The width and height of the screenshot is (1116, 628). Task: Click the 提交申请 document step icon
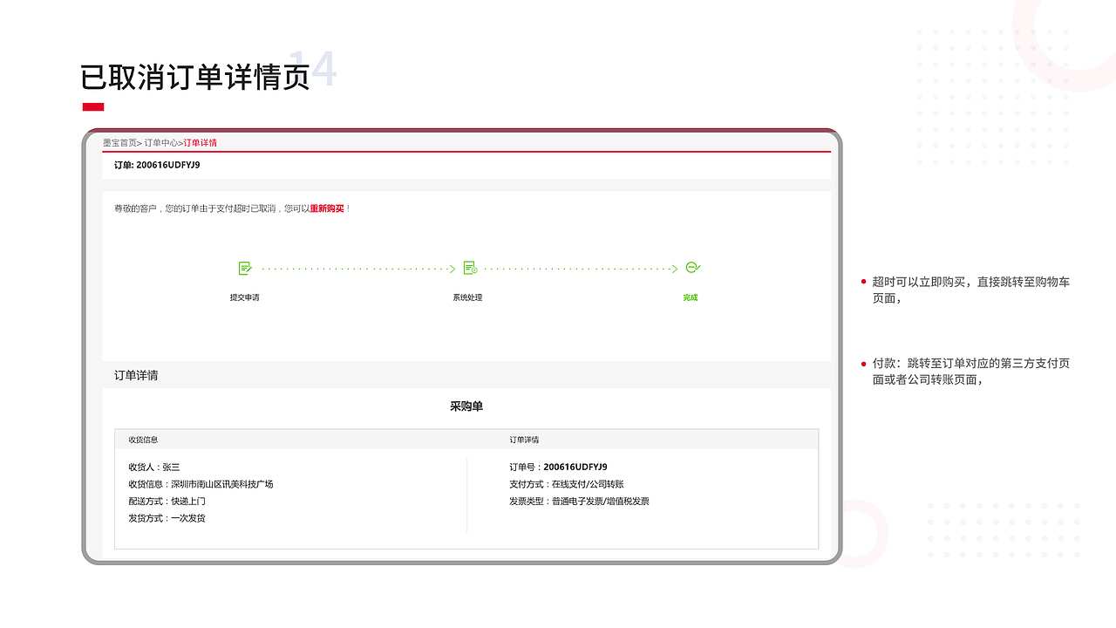pyautogui.click(x=247, y=269)
